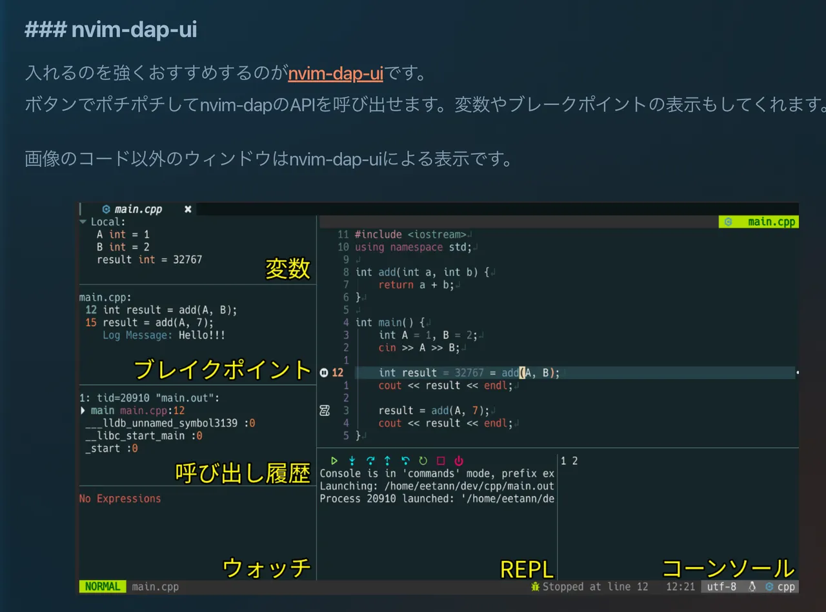Image resolution: width=826 pixels, height=612 pixels.
Task: Toggle the log point marker in gutter
Action: [x=325, y=411]
